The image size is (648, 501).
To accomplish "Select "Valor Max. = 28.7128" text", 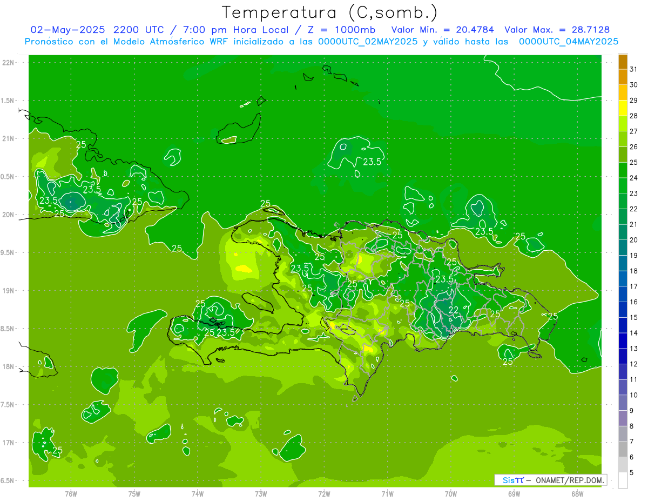I will (557, 30).
